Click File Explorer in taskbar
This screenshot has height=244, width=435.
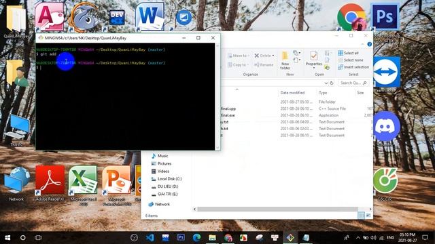[x=212, y=237]
